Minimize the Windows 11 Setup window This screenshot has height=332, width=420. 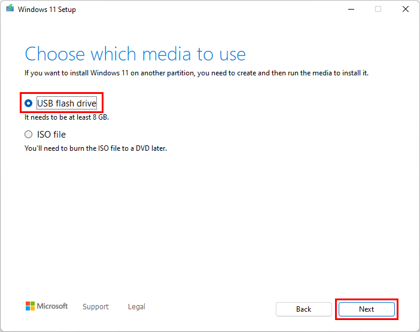(x=349, y=10)
